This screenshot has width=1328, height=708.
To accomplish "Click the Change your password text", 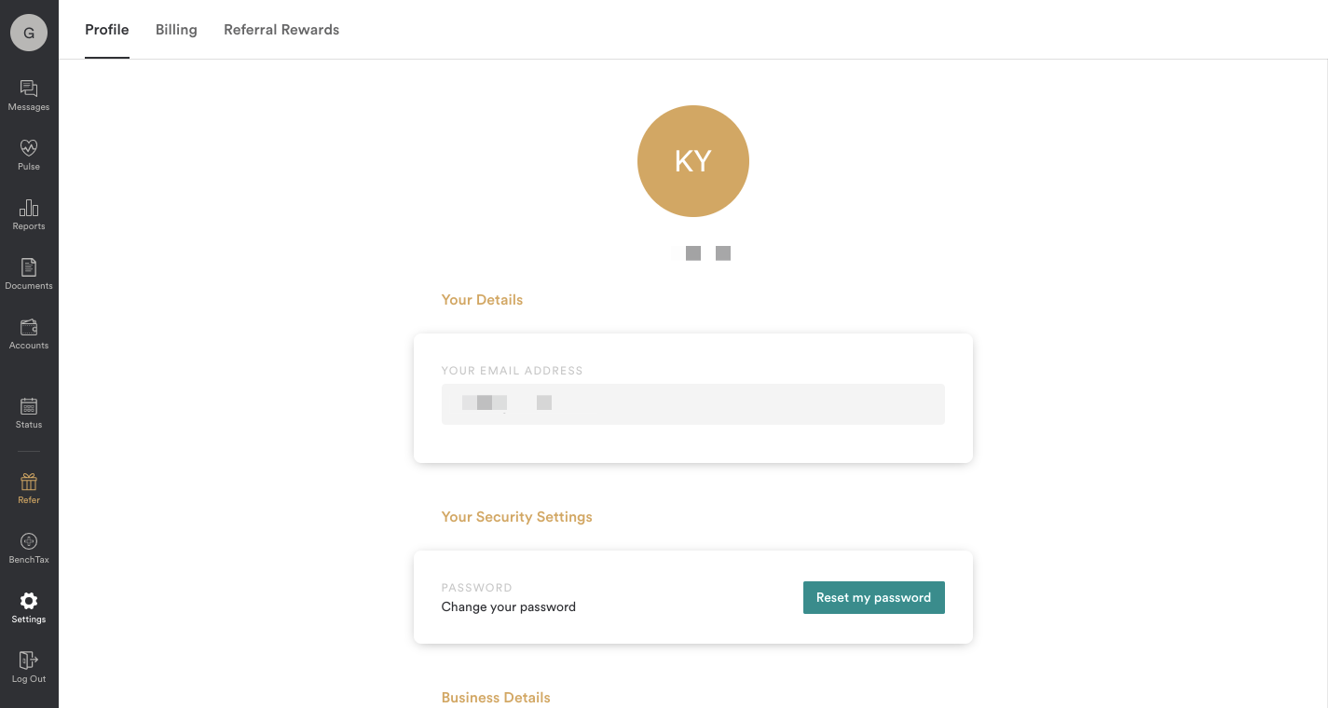I will tap(509, 607).
